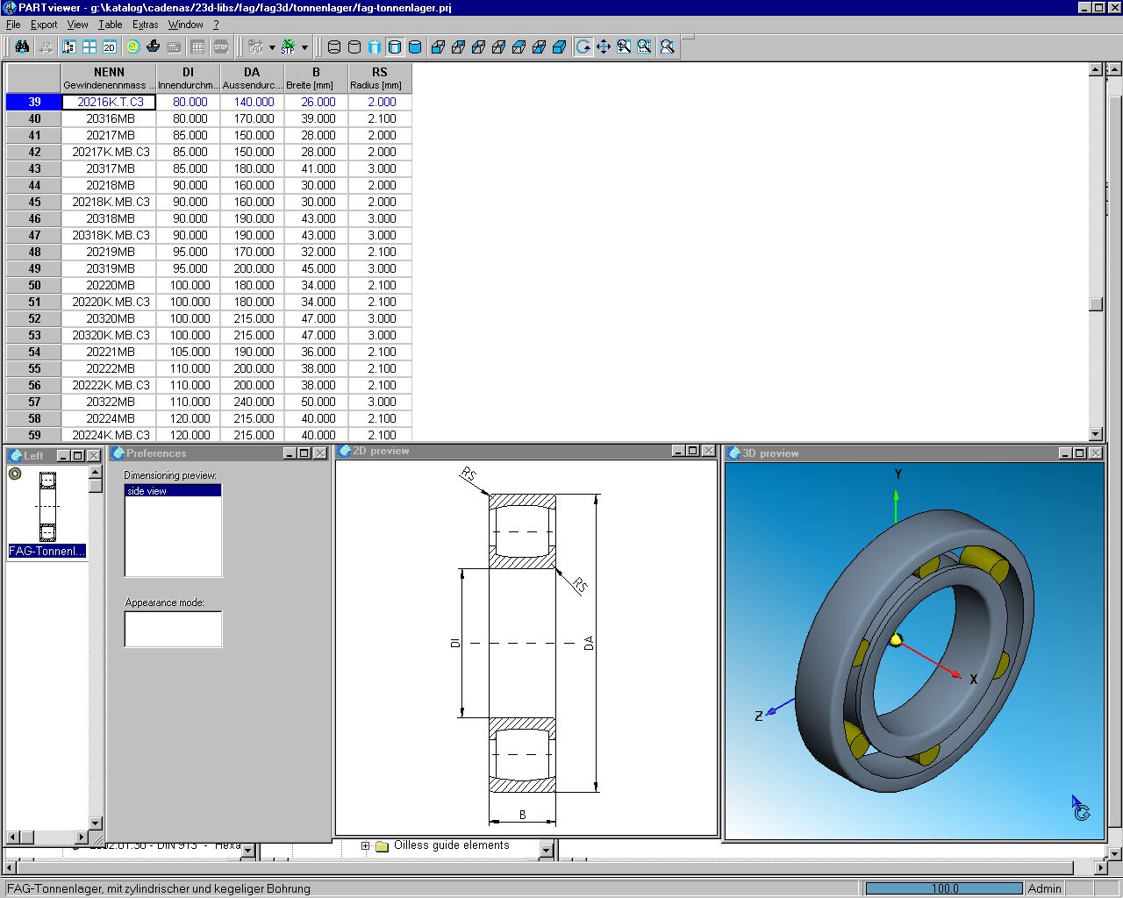Click cell 20322MB

110,402
